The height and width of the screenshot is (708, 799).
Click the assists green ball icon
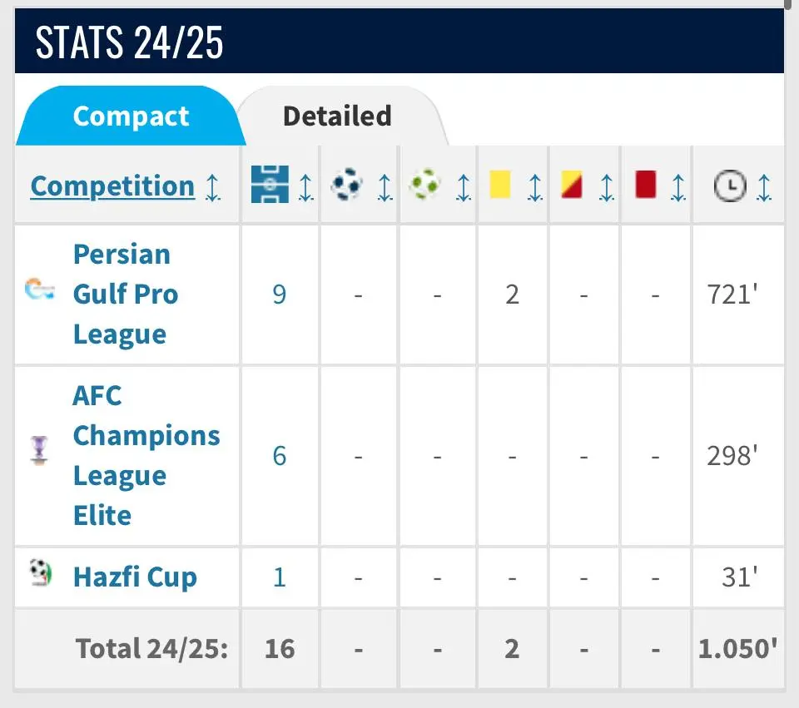tap(425, 185)
